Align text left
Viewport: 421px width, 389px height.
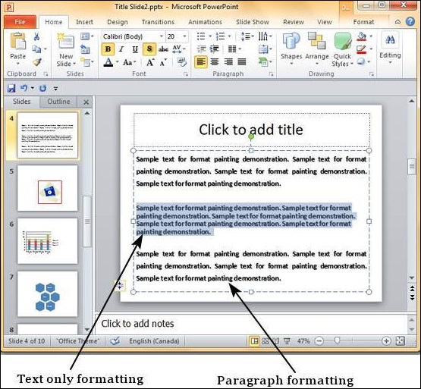click(x=201, y=62)
